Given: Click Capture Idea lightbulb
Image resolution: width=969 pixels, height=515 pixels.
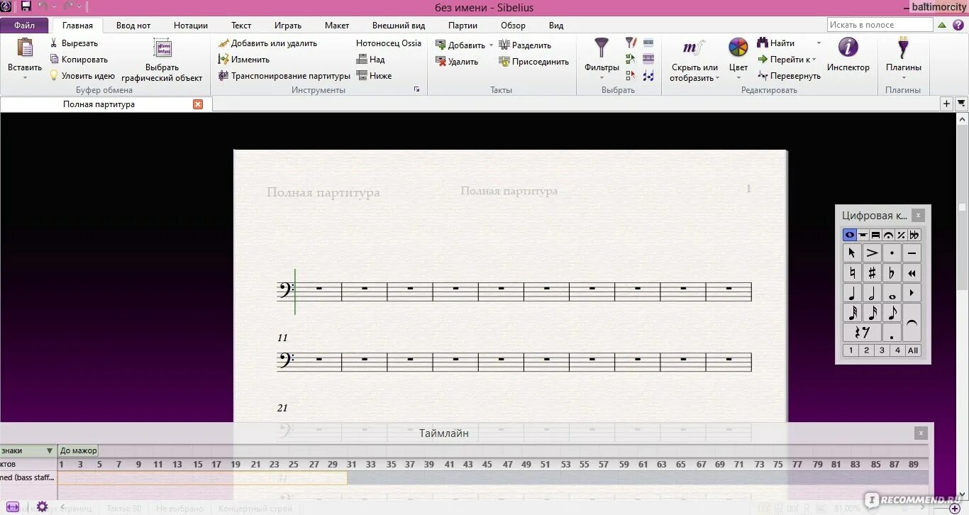Looking at the screenshot, I should coord(82,76).
